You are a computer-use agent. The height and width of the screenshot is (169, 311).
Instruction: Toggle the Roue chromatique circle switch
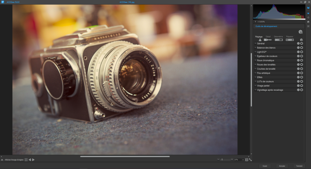point(302,60)
